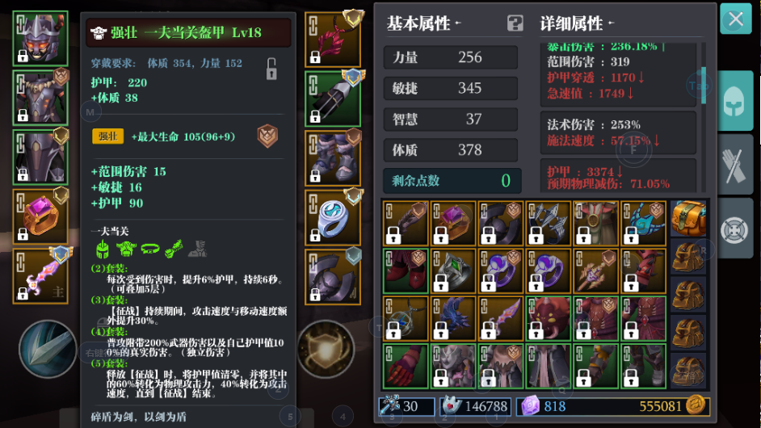Collapse the 基本属性 section arrow

tap(458, 23)
